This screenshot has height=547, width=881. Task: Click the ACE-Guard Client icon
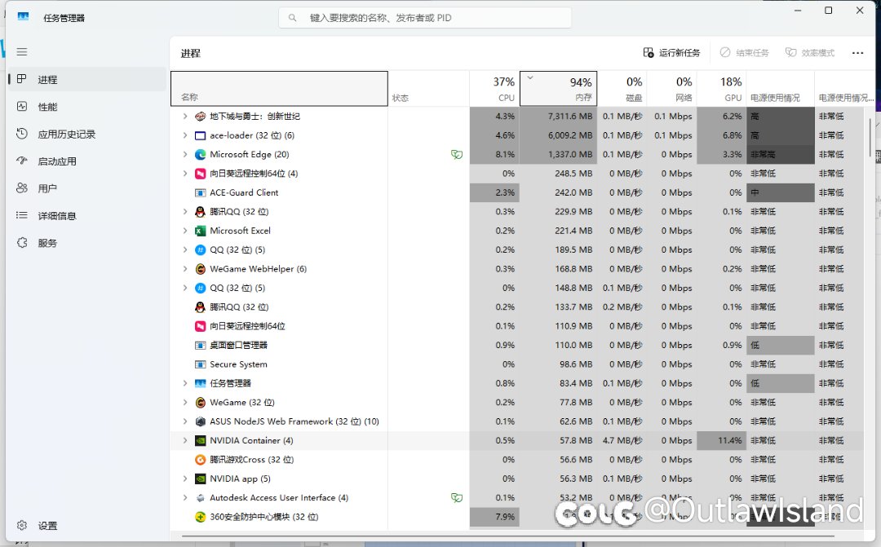click(200, 192)
